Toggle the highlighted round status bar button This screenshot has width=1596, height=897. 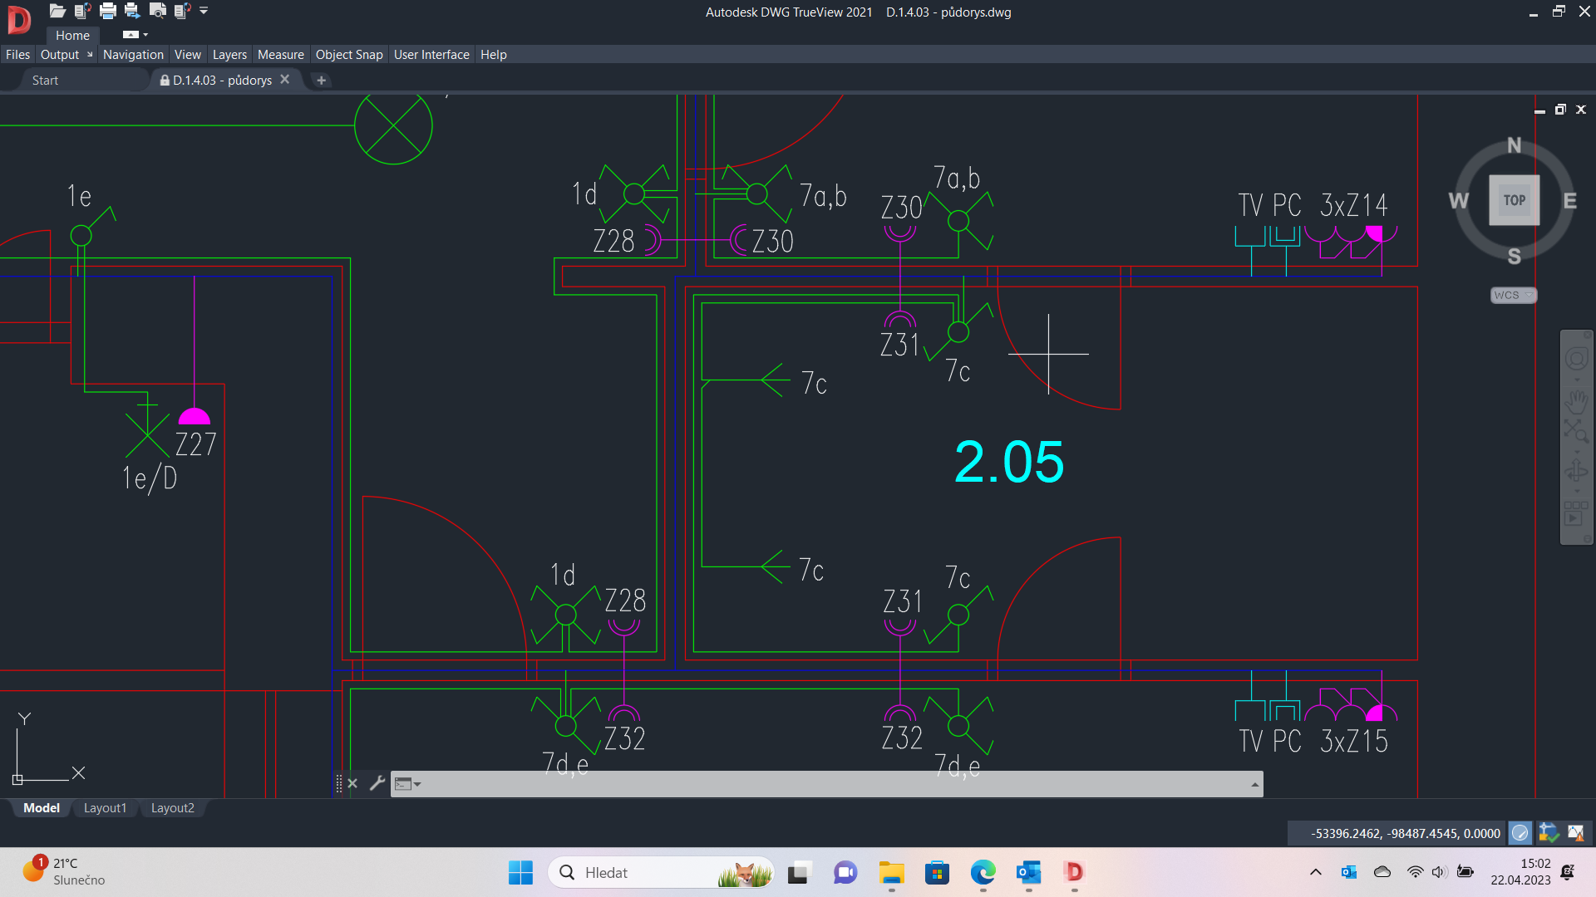point(1520,833)
